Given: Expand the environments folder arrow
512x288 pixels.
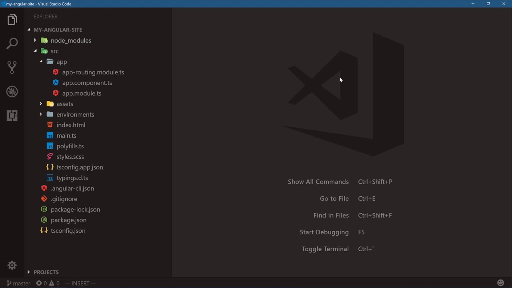Looking at the screenshot, I should (x=41, y=114).
